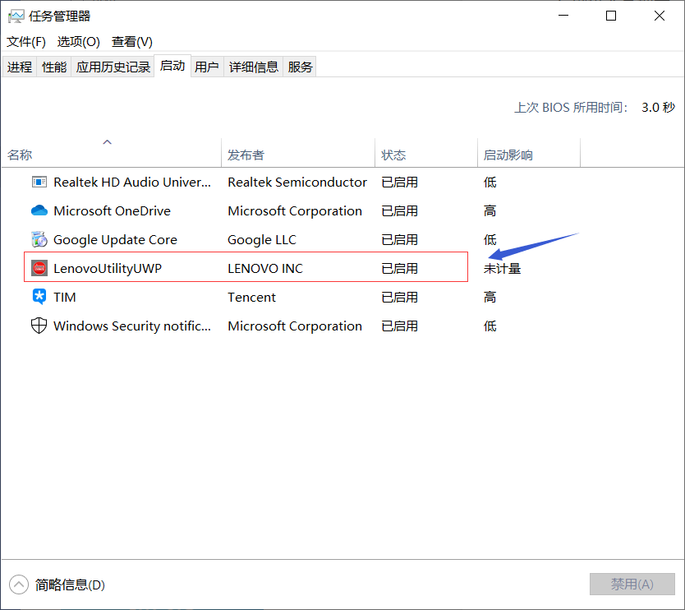Click 高 impact in the OneDrive row

(x=490, y=210)
